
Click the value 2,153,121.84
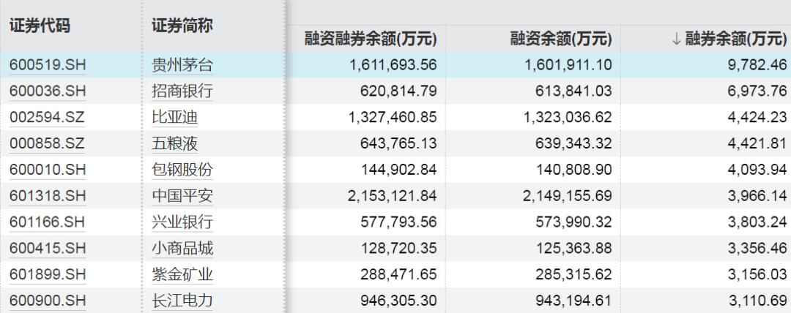click(393, 196)
